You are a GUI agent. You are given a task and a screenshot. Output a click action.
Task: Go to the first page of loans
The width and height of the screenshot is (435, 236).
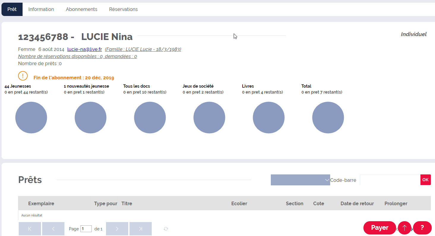(x=30, y=229)
